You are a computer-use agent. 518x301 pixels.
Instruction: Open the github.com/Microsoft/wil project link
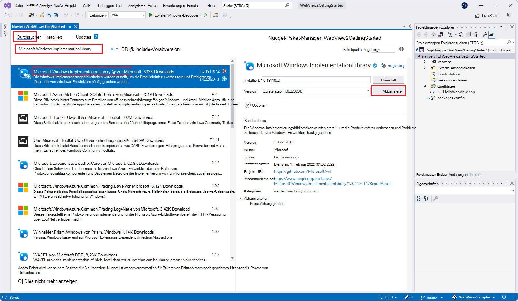[302, 171]
